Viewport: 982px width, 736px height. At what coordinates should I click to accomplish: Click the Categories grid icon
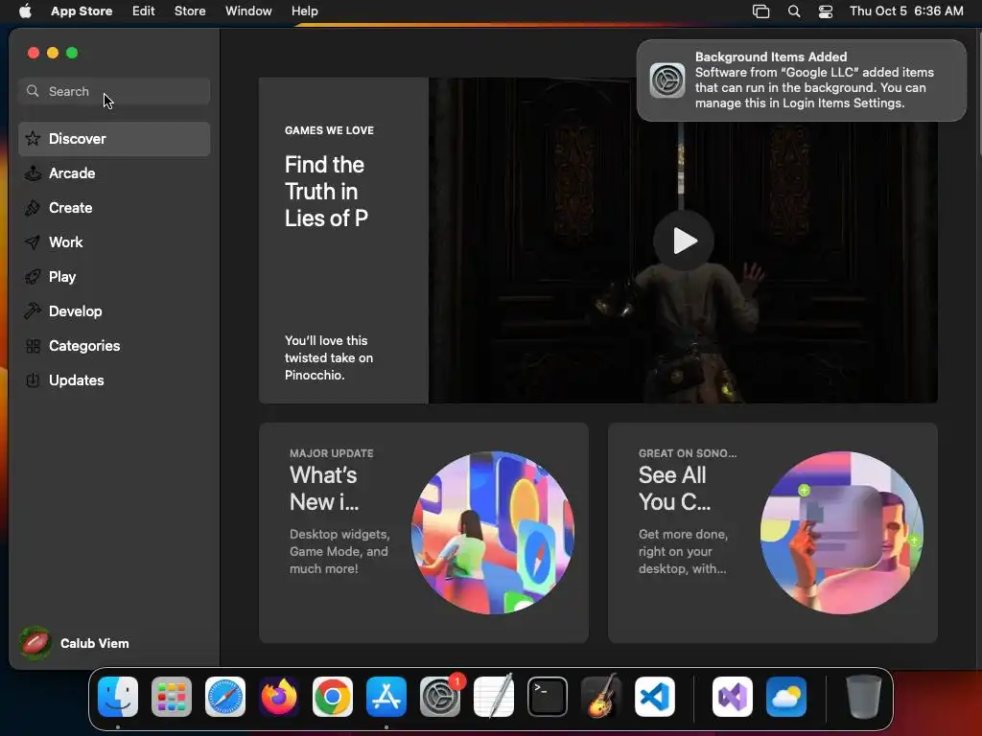[34, 345]
